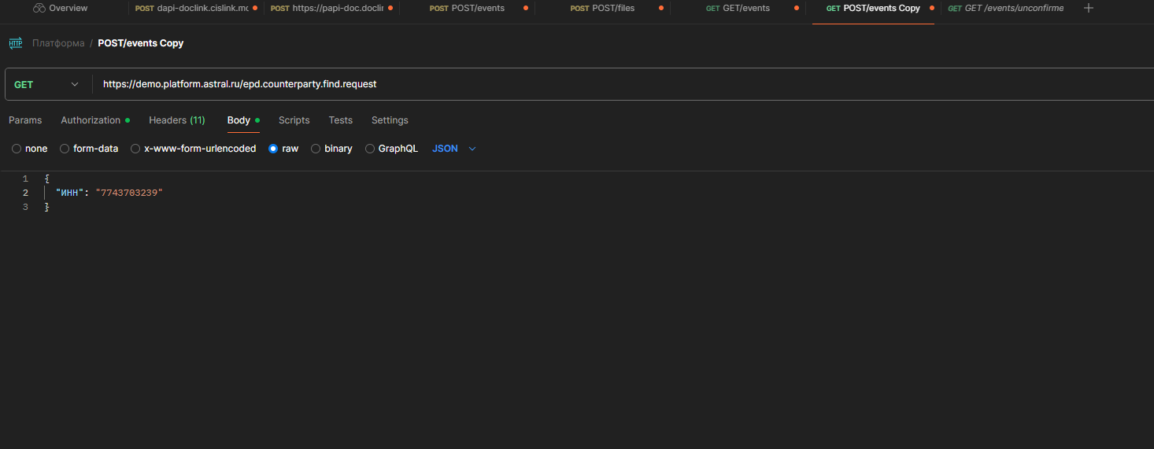This screenshot has width=1154, height=449.
Task: Select the POST/events Copy tab
Action: [873, 9]
